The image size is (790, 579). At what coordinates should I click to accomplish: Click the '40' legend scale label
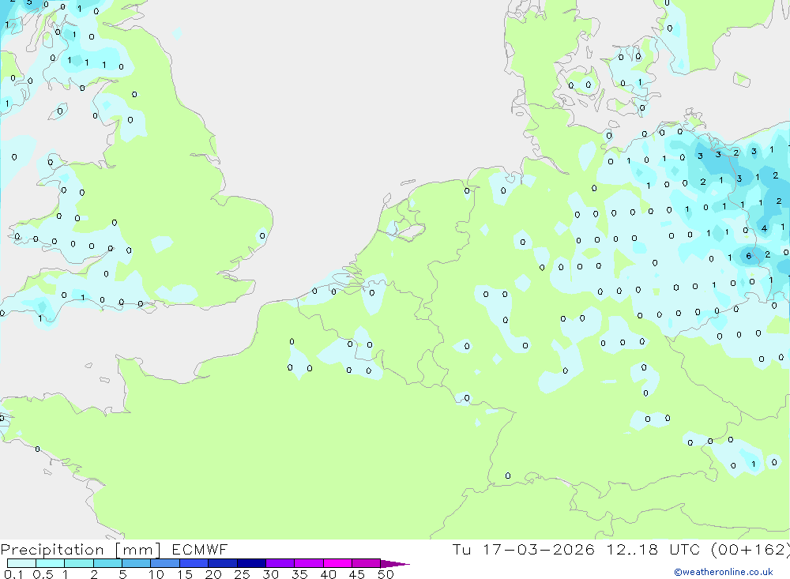329,574
